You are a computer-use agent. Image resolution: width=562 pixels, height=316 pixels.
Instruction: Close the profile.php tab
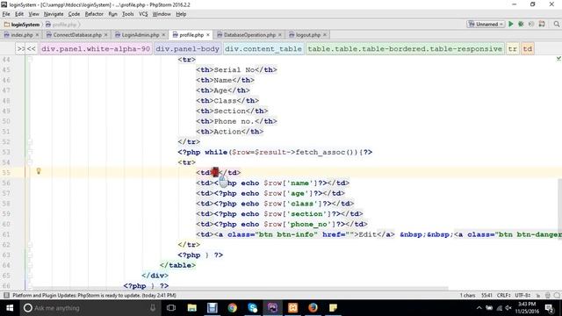click(208, 35)
